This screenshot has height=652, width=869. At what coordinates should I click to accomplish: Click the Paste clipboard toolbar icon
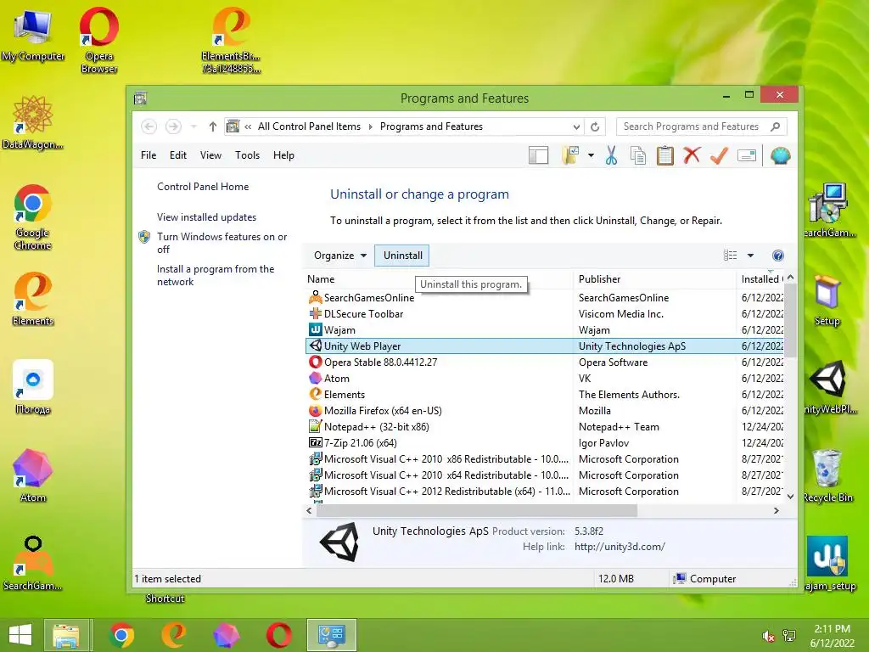click(x=664, y=156)
